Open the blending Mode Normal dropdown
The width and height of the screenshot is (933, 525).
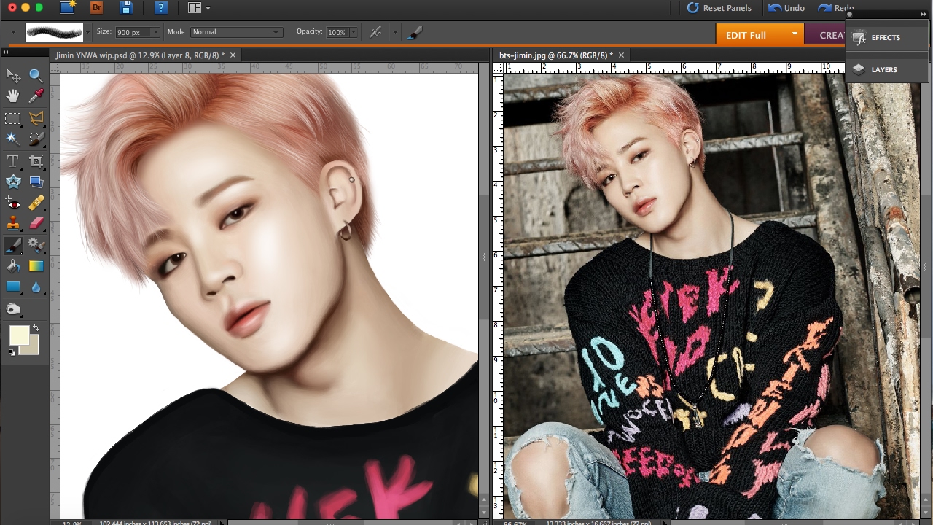[x=235, y=32]
